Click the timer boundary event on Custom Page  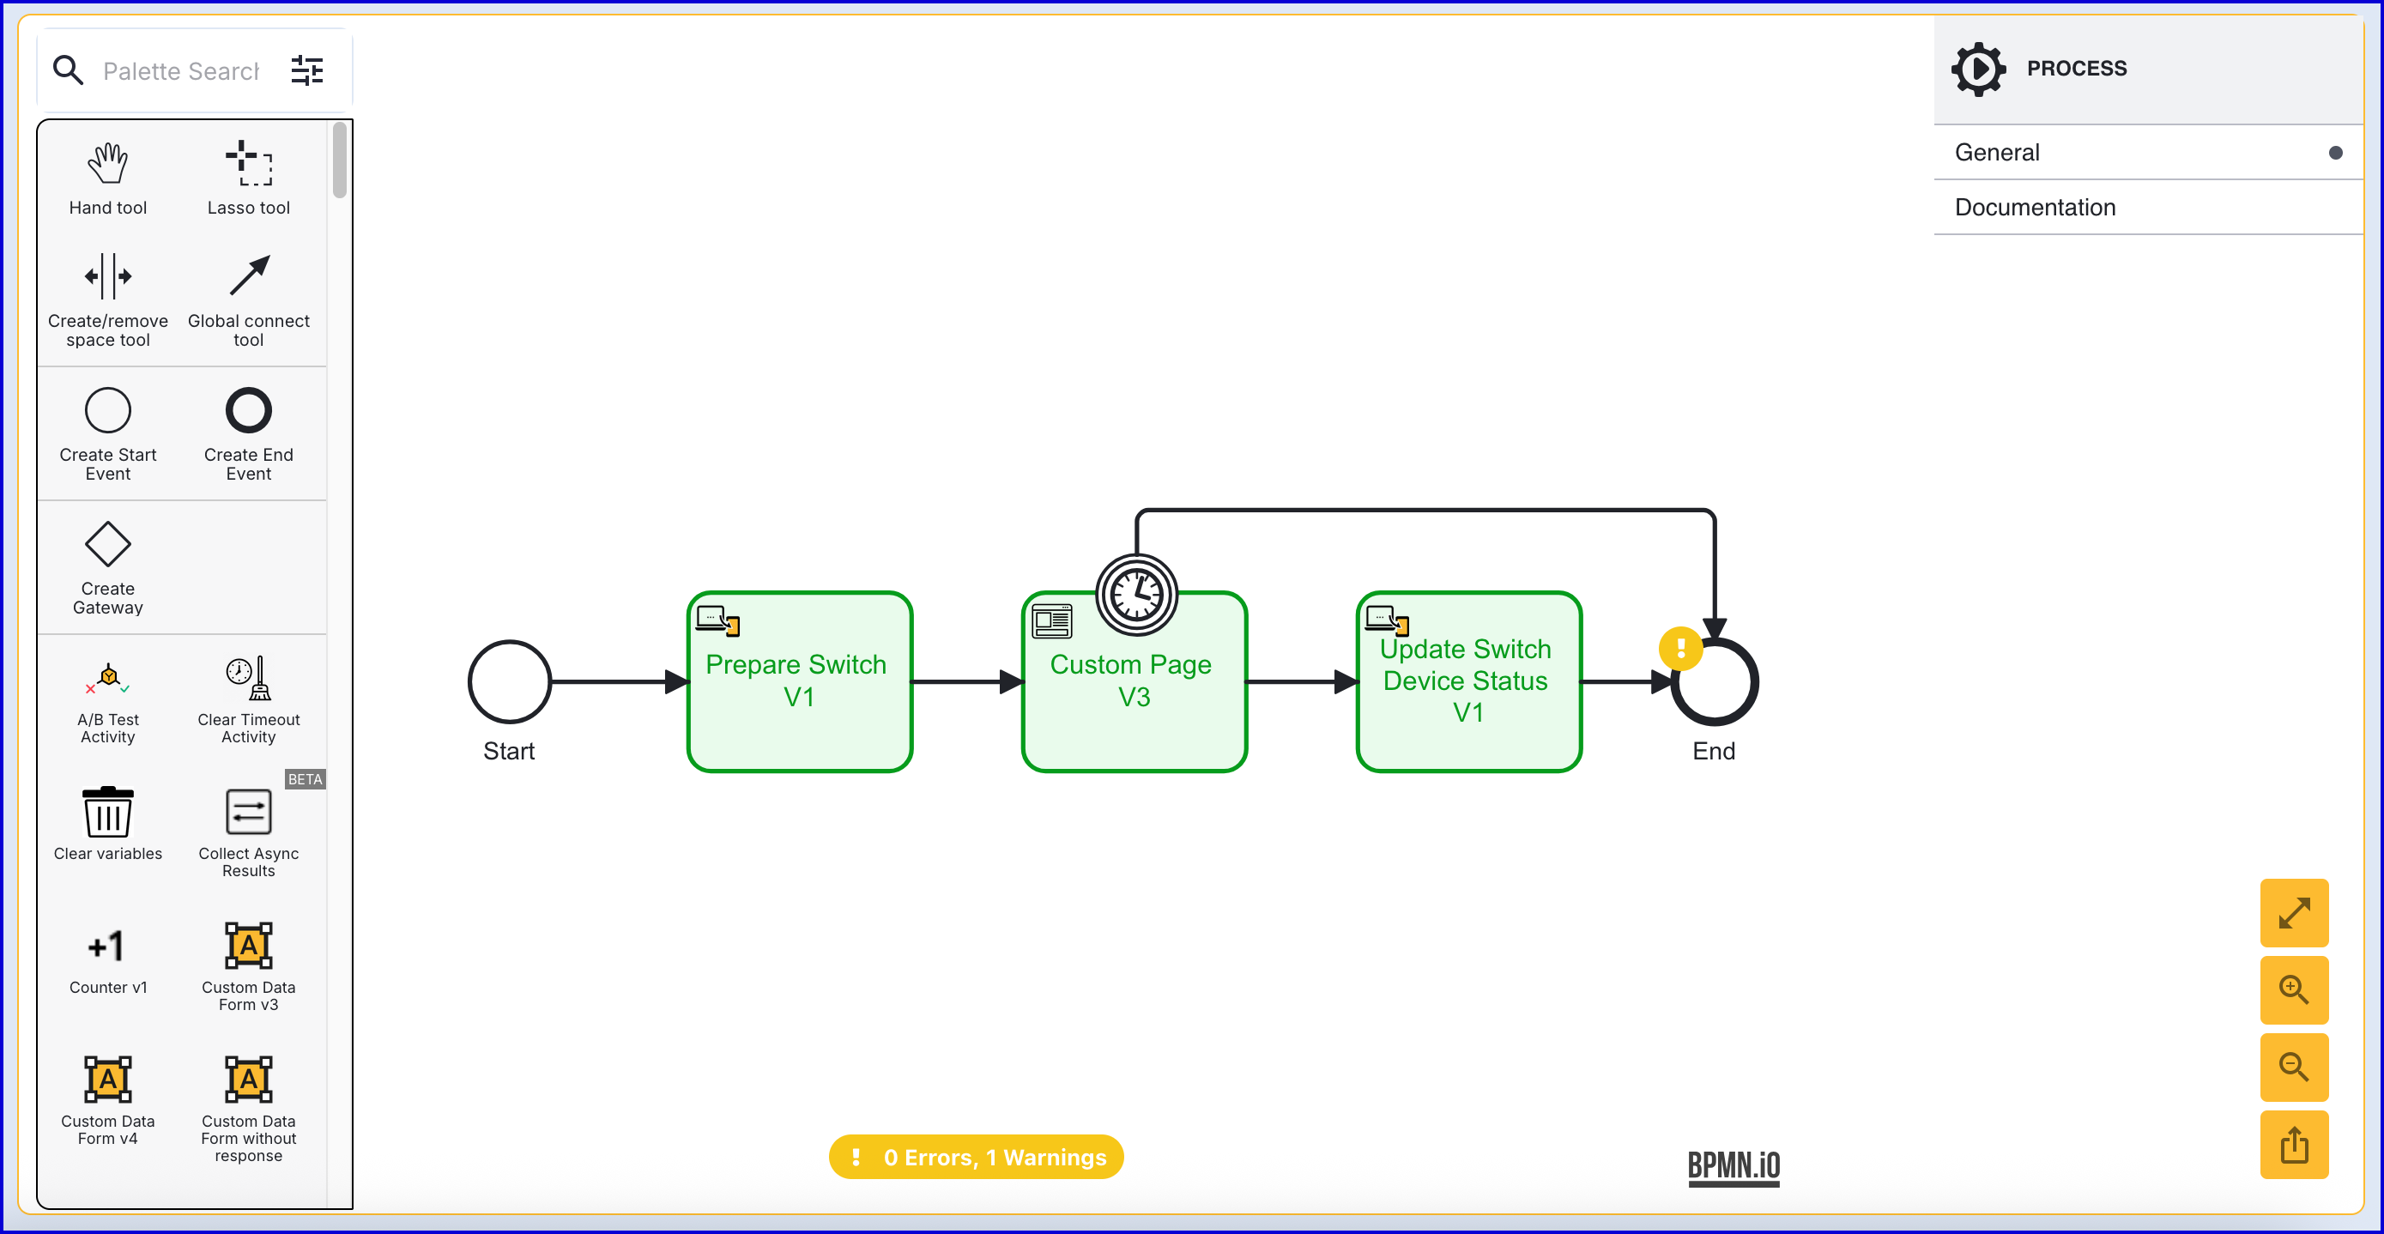pos(1136,596)
